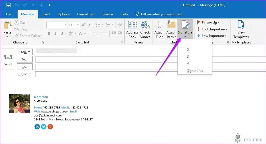Switch to the Insert tab
The width and height of the screenshot is (266, 144).
click(46, 14)
